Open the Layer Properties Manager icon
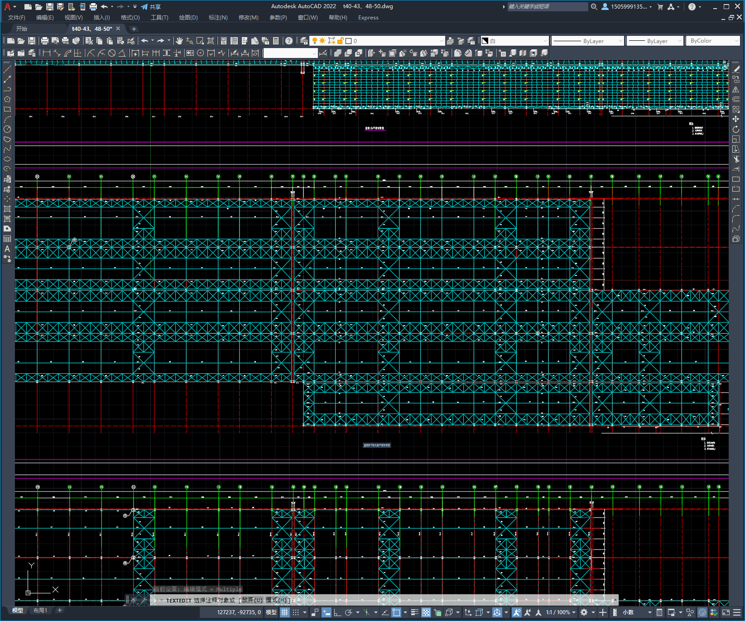 click(x=304, y=41)
